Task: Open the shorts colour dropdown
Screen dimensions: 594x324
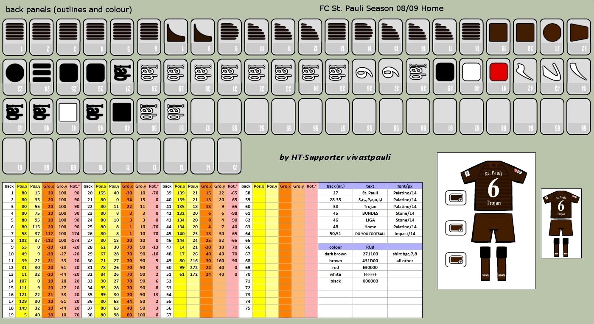Action: (456, 228)
